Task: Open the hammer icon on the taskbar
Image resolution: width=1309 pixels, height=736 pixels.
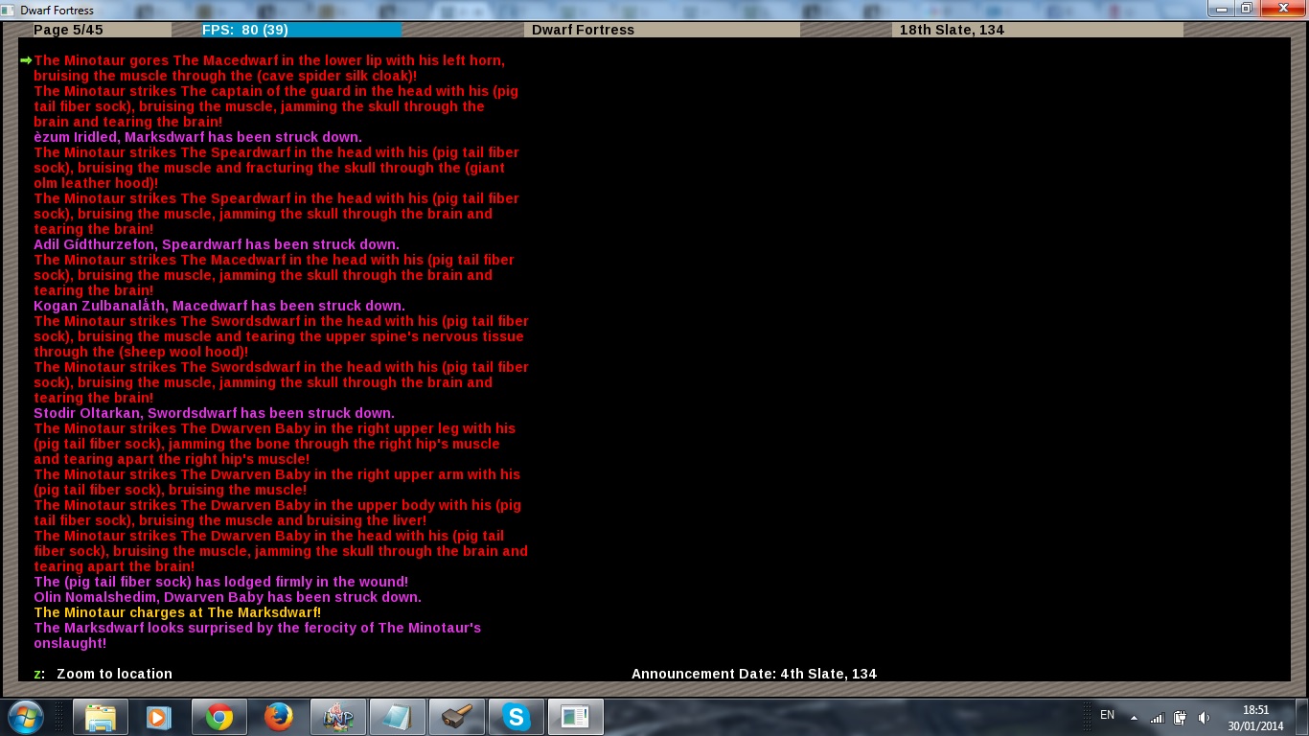Action: 456,717
